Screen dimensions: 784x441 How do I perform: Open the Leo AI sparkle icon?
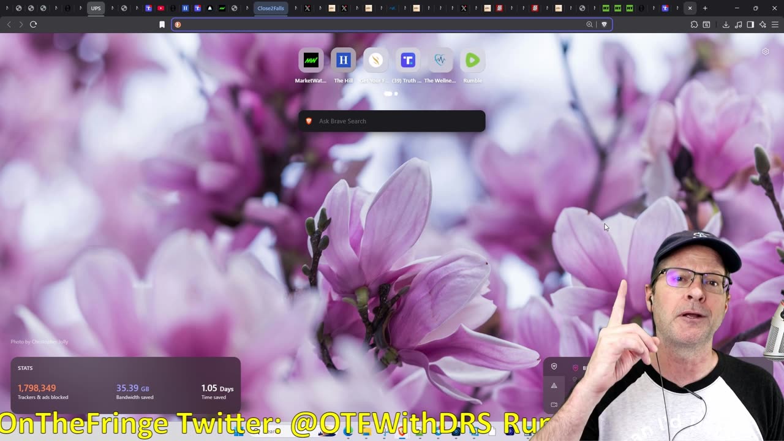(763, 24)
